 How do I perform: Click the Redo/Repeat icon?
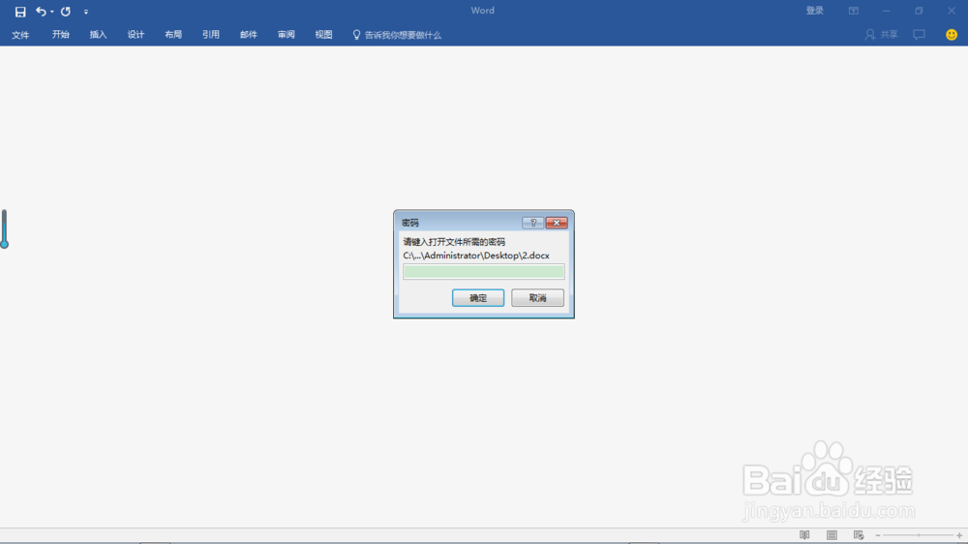tap(66, 11)
